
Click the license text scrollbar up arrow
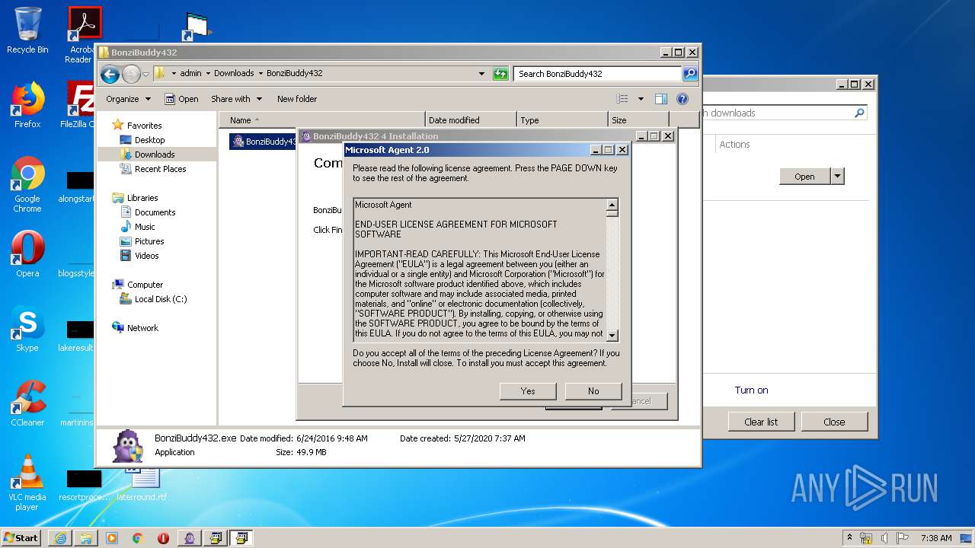[612, 205]
